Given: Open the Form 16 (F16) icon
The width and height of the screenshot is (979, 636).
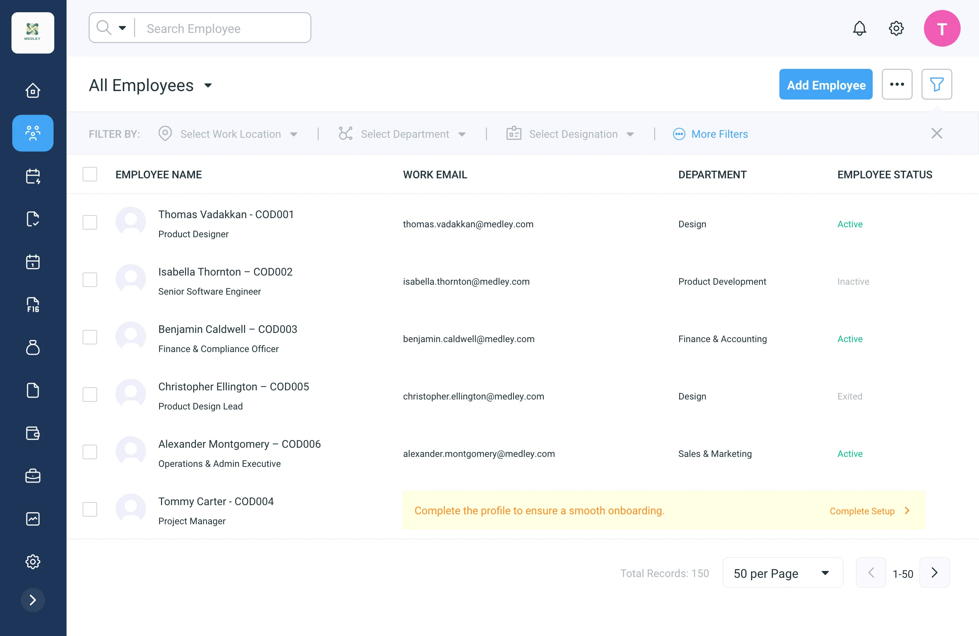Looking at the screenshot, I should (x=33, y=305).
